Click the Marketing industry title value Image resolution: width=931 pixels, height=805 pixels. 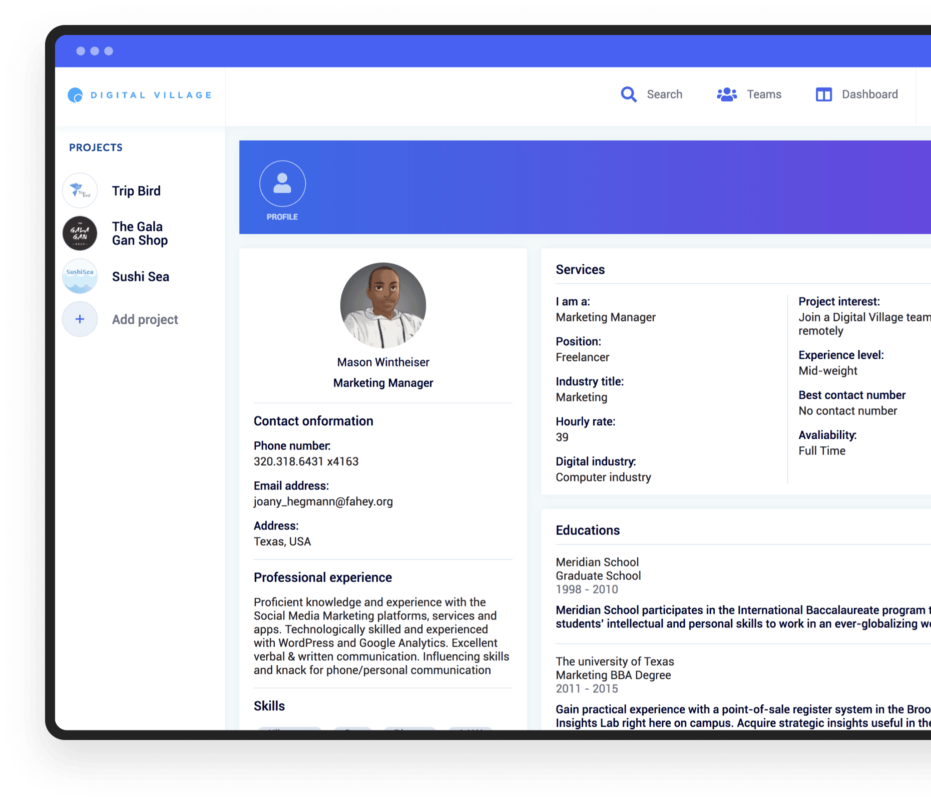pos(581,397)
